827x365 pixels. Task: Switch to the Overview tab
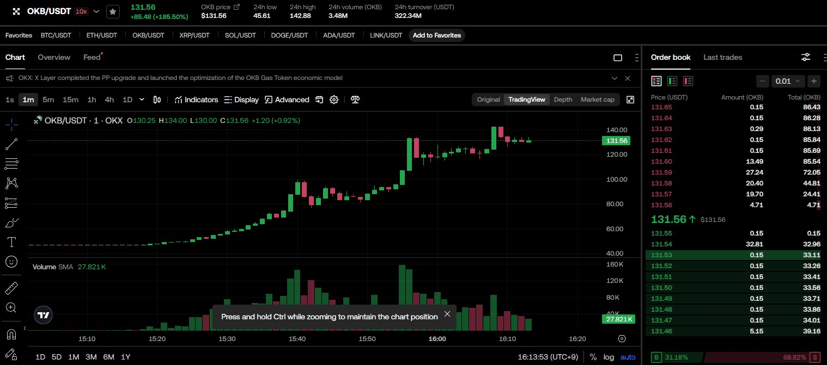pos(54,57)
